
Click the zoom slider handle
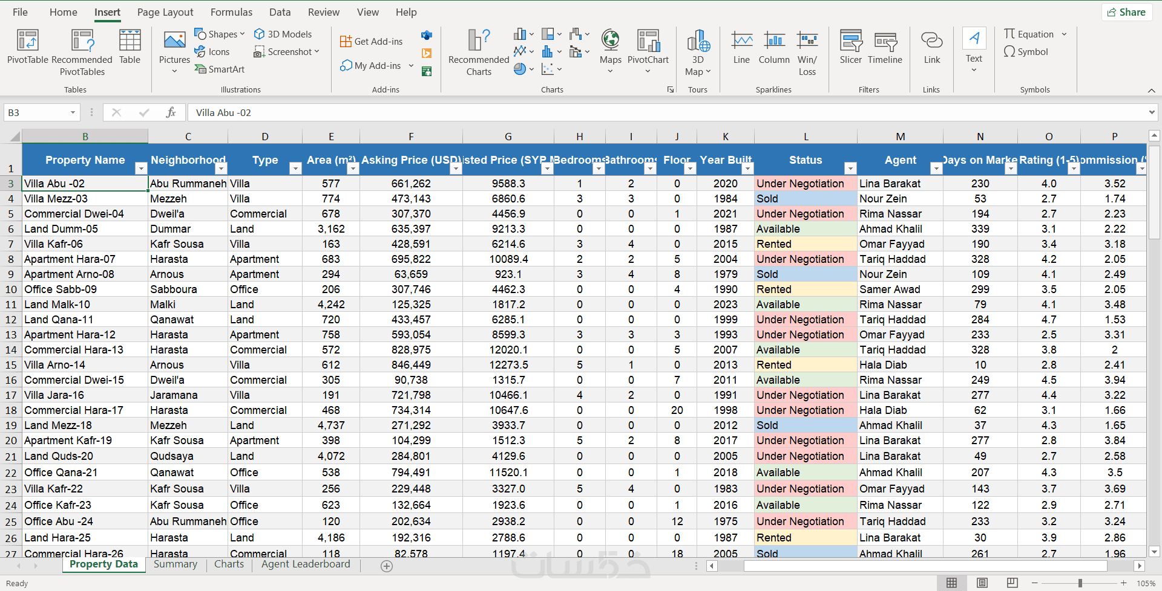pyautogui.click(x=1080, y=583)
